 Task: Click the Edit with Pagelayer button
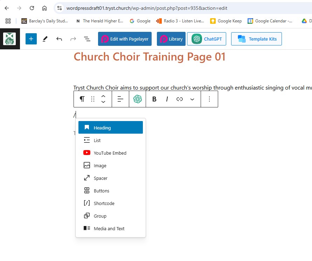pyautogui.click(x=125, y=39)
